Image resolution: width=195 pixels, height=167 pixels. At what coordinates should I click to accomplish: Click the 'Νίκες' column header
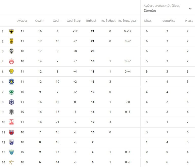click(x=148, y=21)
